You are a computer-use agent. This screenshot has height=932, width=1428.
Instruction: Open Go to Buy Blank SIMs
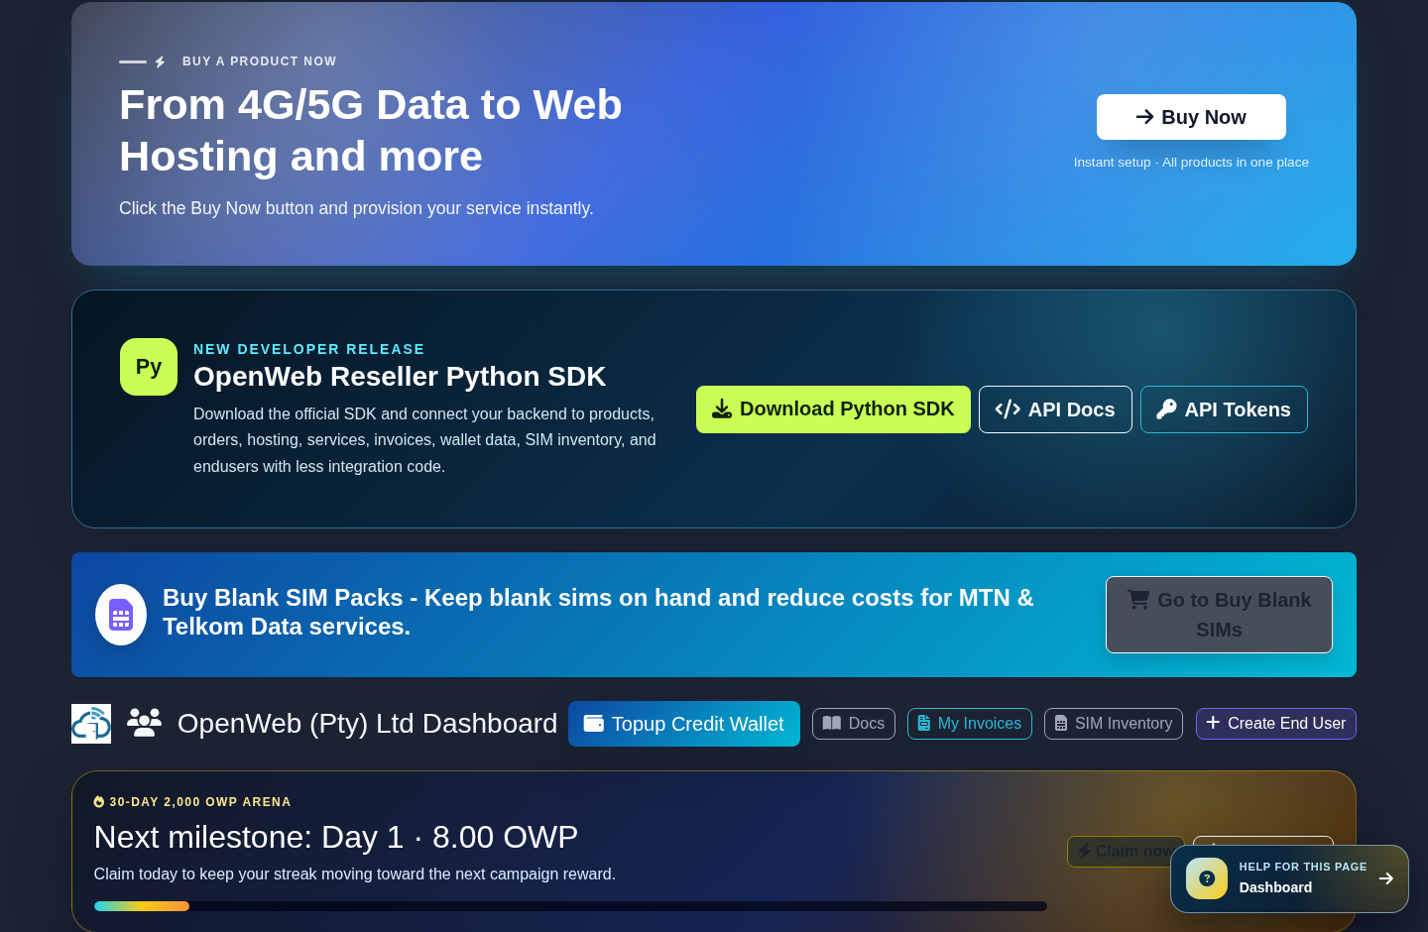coord(1219,615)
